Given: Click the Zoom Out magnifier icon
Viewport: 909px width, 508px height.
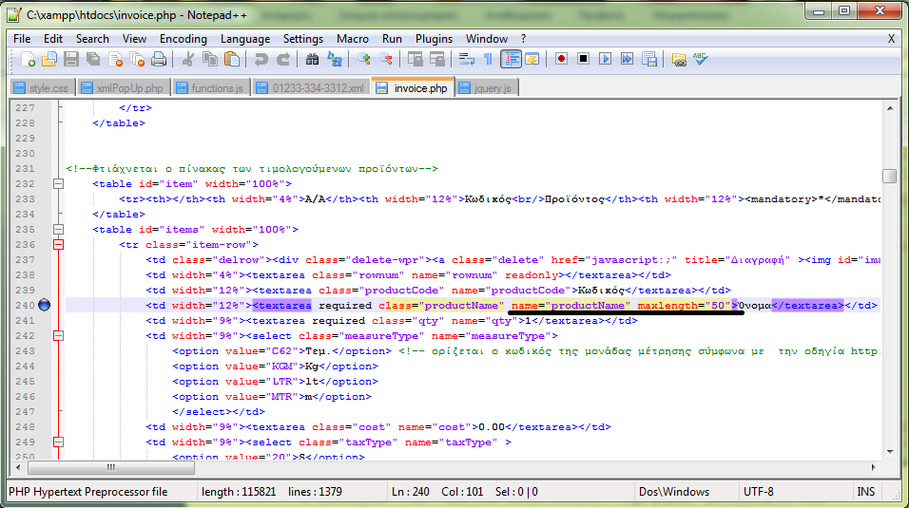Looking at the screenshot, I should [x=385, y=59].
